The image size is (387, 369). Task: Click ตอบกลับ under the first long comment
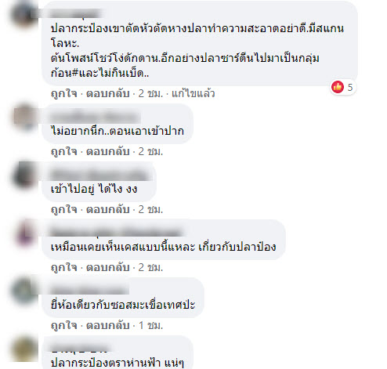point(108,93)
